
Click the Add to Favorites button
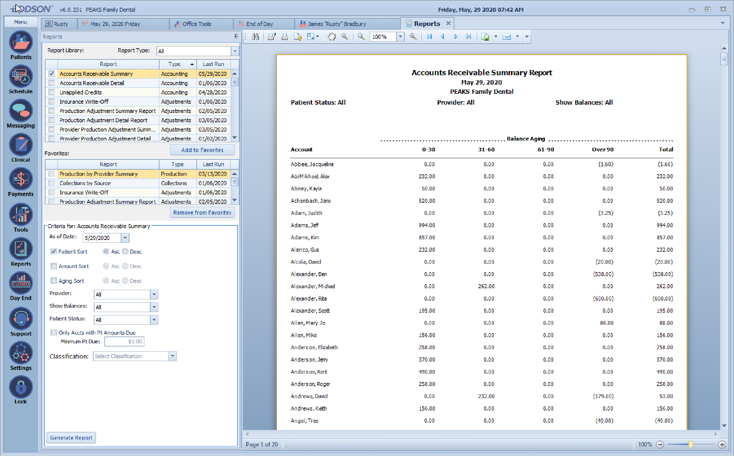(202, 150)
